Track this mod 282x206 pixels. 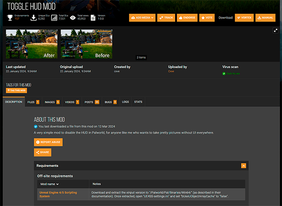click(166, 18)
